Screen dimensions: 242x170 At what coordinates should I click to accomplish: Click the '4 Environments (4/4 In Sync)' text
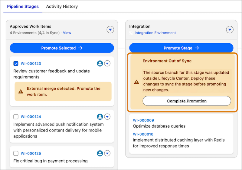tap(35, 33)
